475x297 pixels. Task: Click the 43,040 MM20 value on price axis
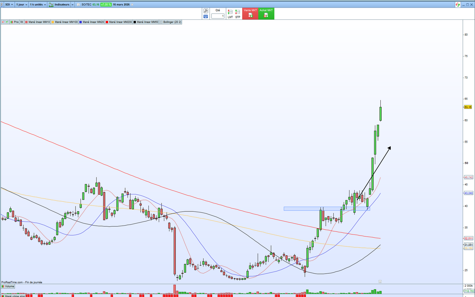468,193
